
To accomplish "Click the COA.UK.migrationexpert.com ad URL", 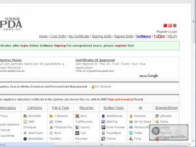I will (x=95, y=71).
